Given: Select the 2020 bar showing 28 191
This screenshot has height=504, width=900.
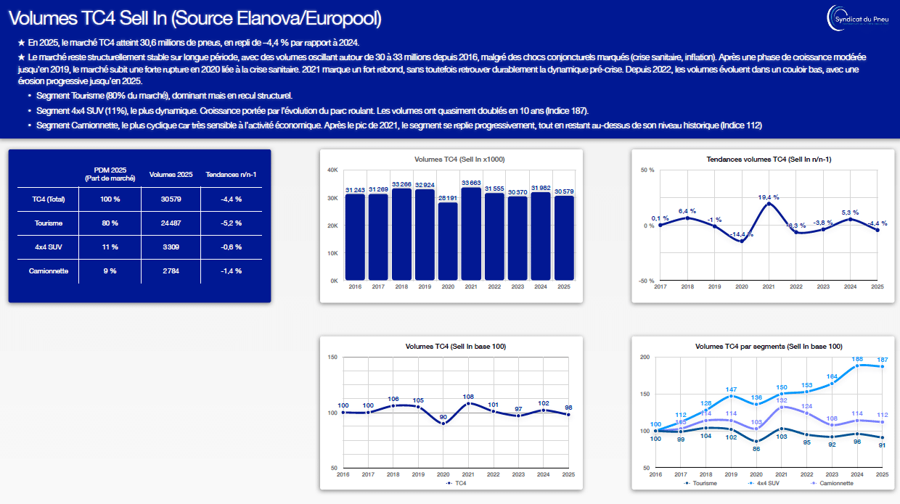Looking at the screenshot, I should [448, 241].
